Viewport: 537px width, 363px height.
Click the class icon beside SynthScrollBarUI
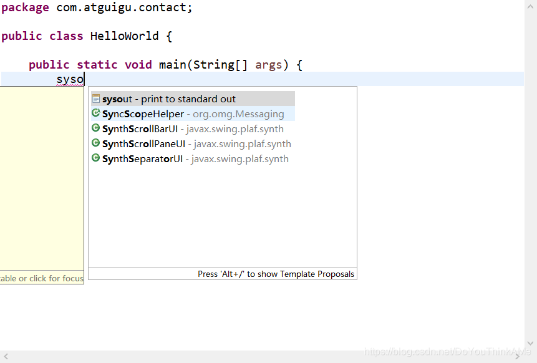(x=96, y=128)
